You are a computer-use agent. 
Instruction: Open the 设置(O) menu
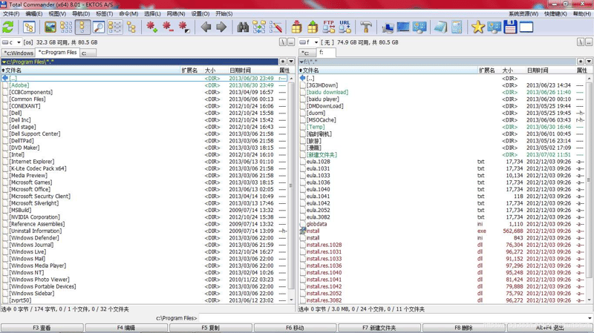[200, 13]
